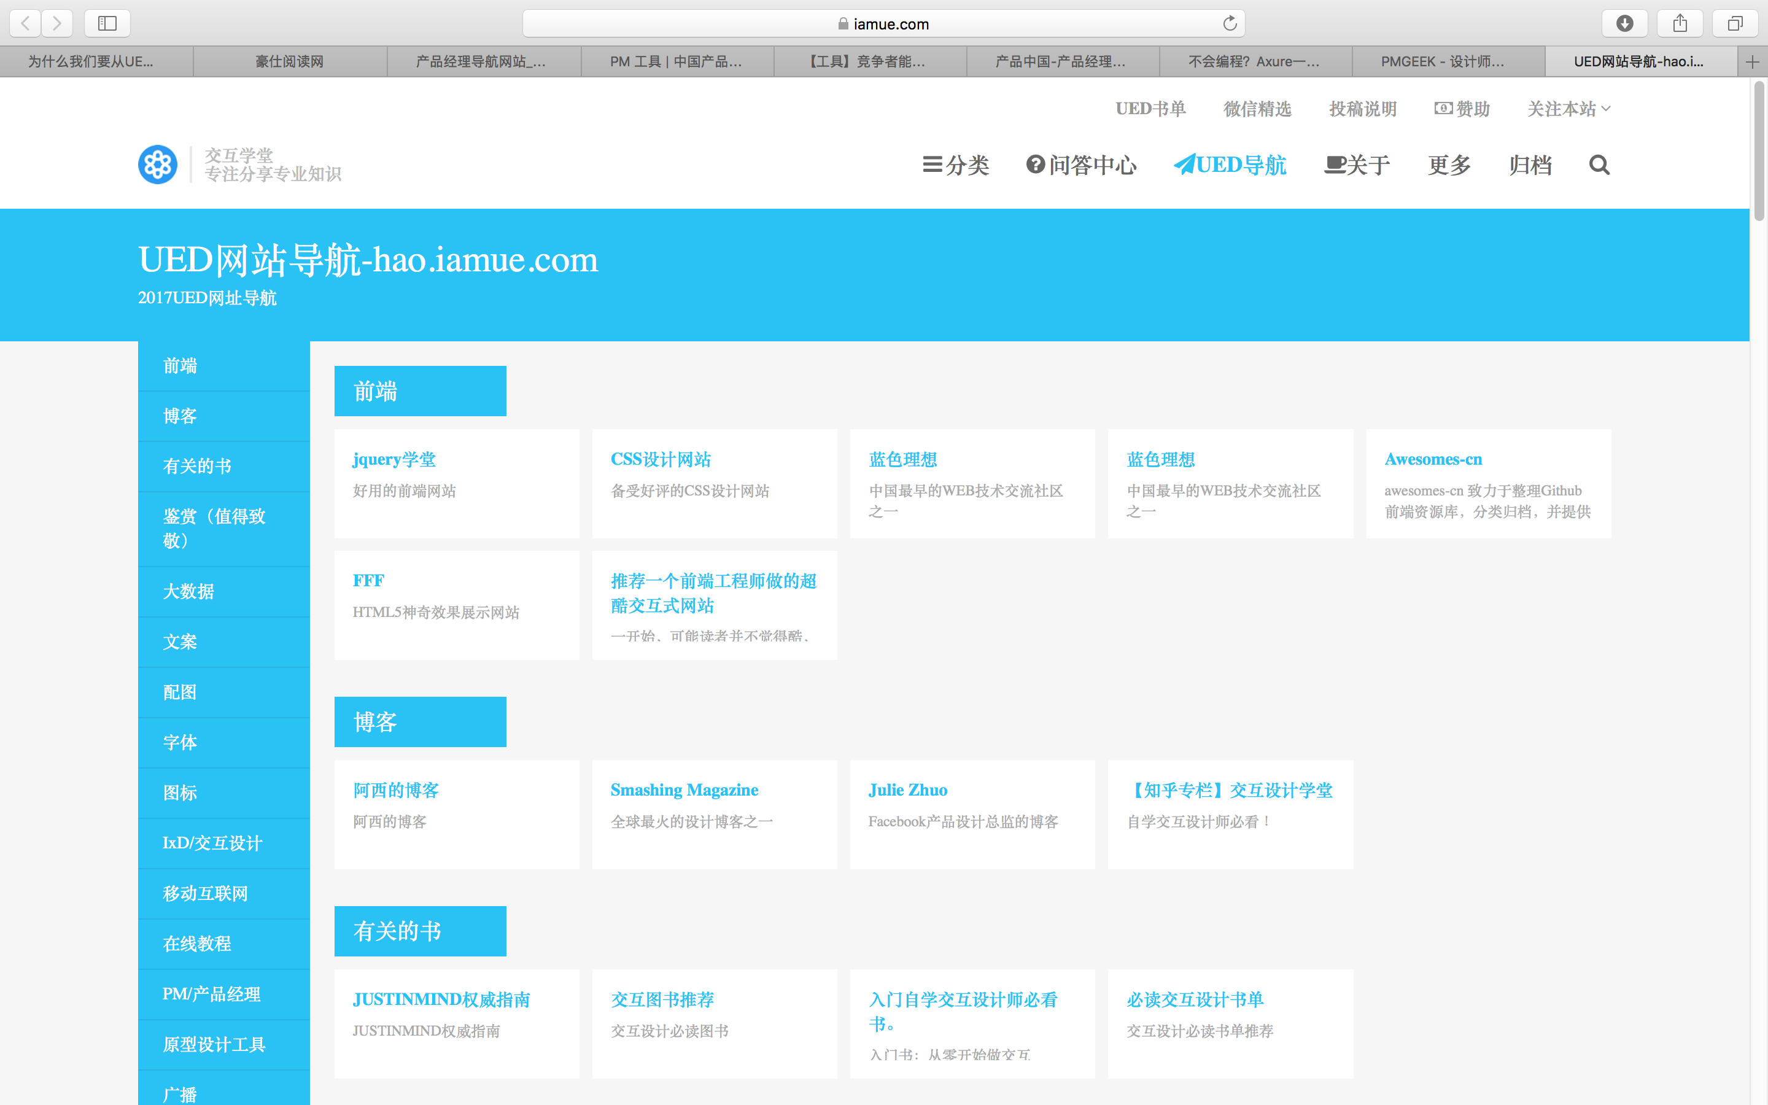Open the 更多 menu
The width and height of the screenshot is (1768, 1105).
pos(1449,166)
